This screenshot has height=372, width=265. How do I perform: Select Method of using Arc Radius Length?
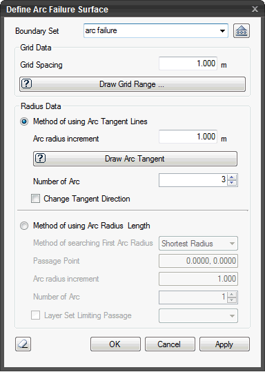click(x=24, y=226)
